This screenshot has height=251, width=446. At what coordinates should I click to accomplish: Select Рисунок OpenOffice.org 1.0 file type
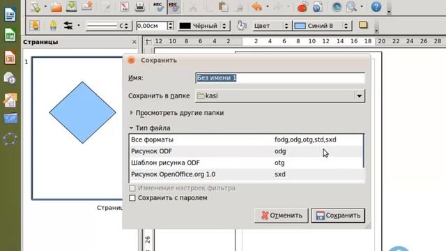pyautogui.click(x=246, y=174)
